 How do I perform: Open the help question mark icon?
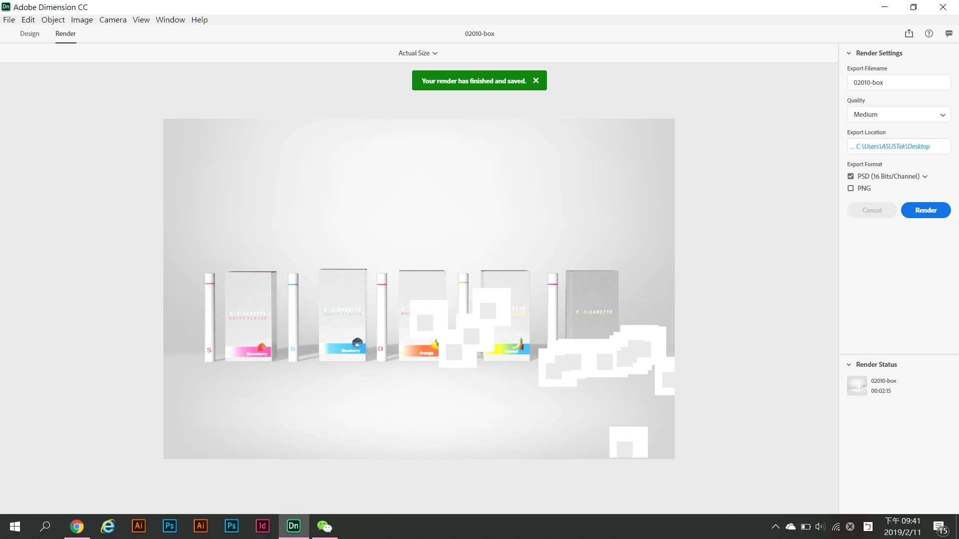[929, 33]
